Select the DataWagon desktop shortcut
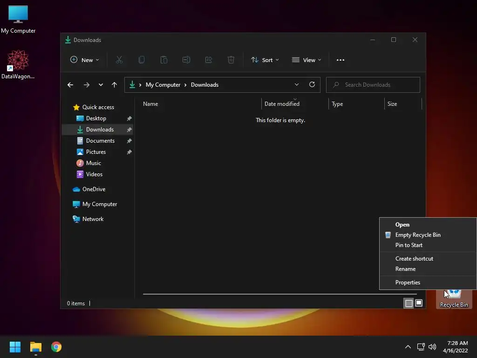The image size is (477, 358). pos(18,64)
